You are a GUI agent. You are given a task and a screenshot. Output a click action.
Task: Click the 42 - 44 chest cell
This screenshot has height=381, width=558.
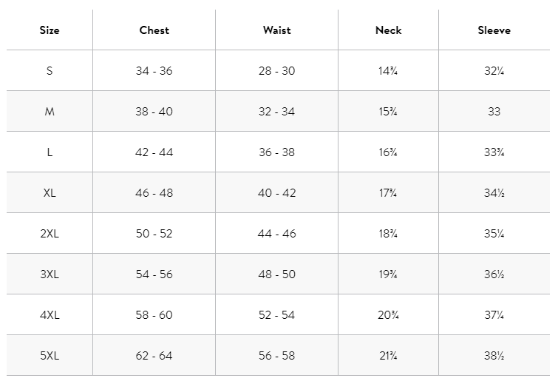[x=154, y=152]
